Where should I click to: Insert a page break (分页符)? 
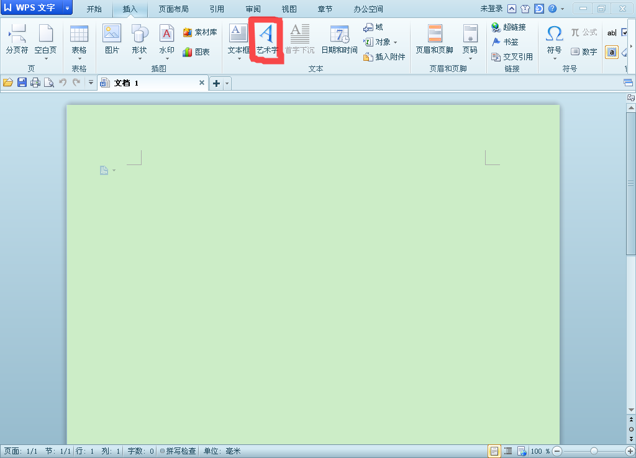coord(17,39)
